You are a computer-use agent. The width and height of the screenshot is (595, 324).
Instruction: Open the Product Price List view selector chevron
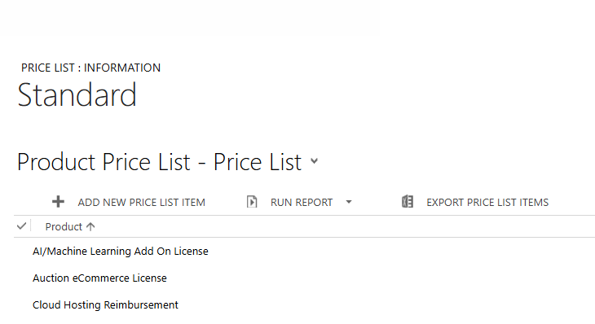click(x=314, y=160)
